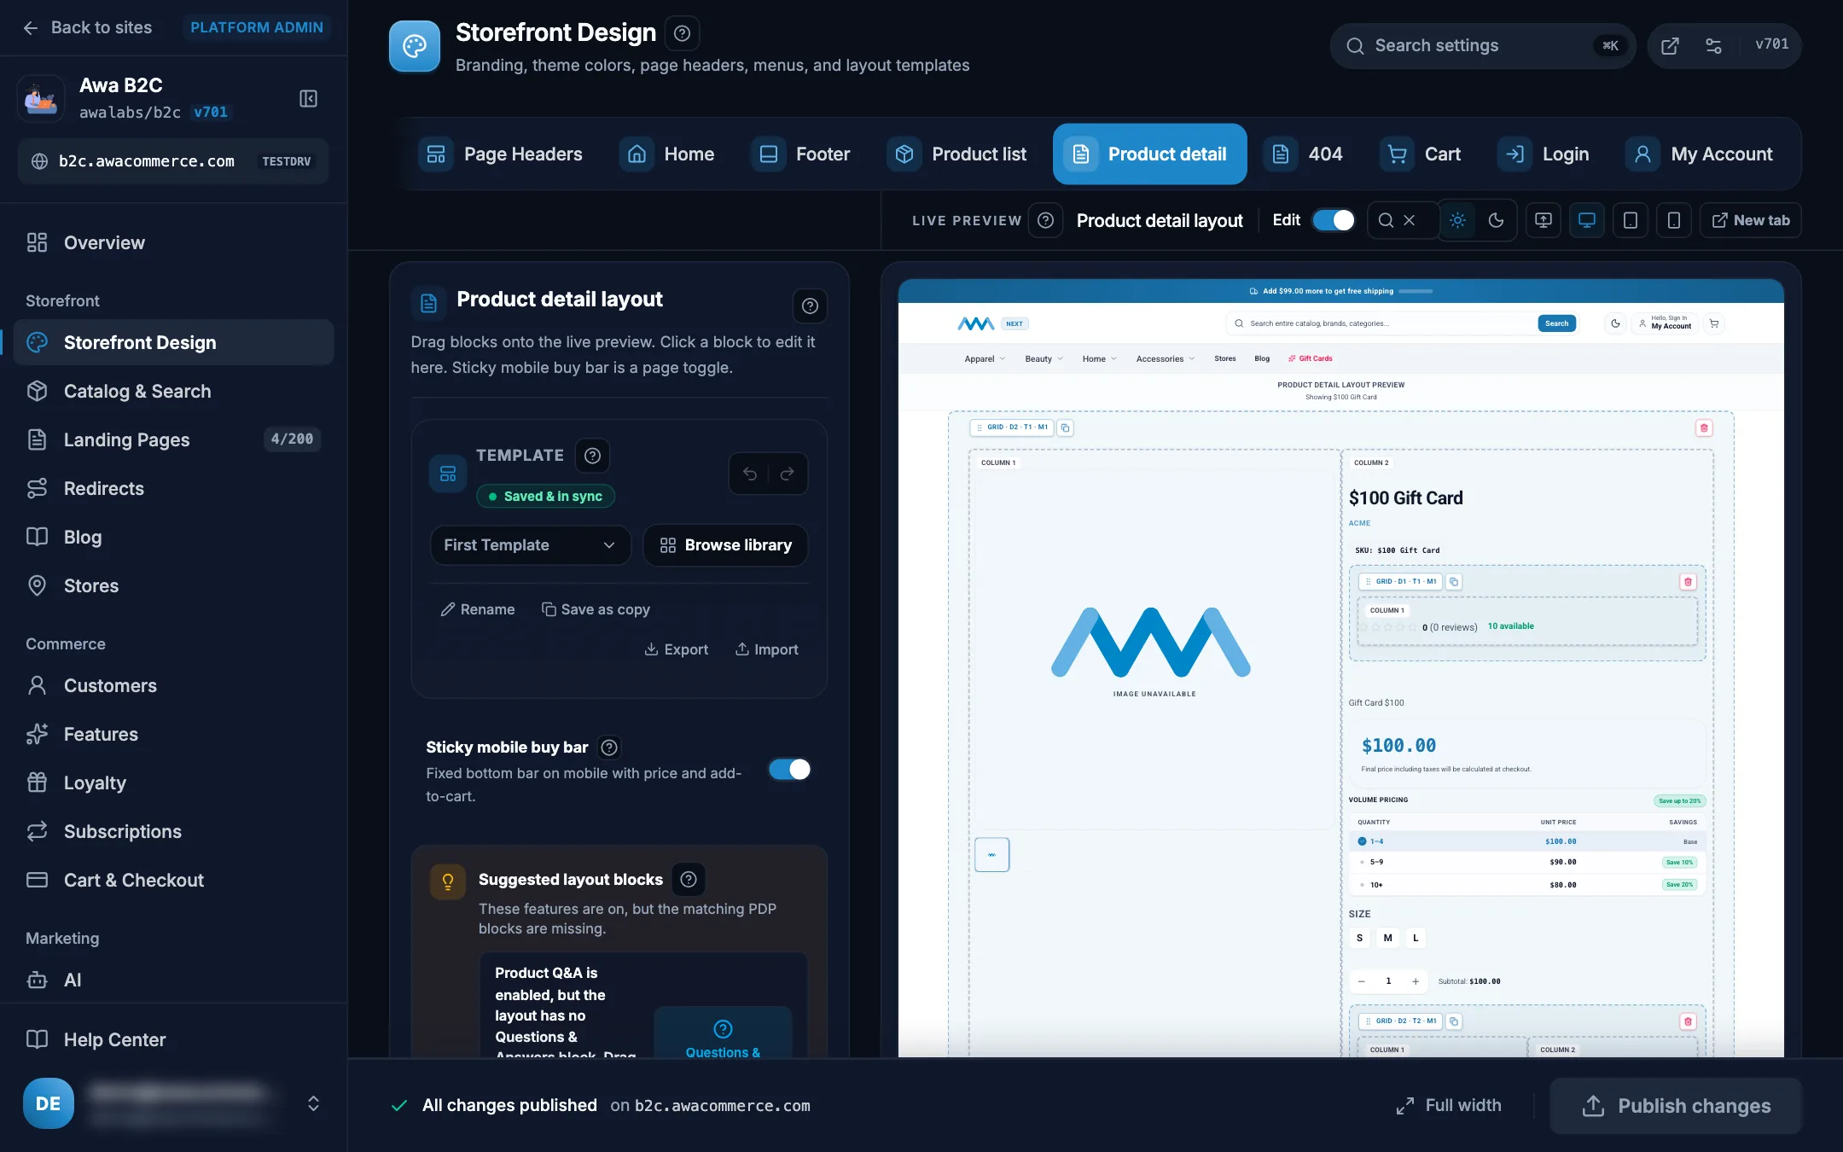Click Back to sites link
Viewport: 1843px width, 1152px height.
(x=88, y=27)
